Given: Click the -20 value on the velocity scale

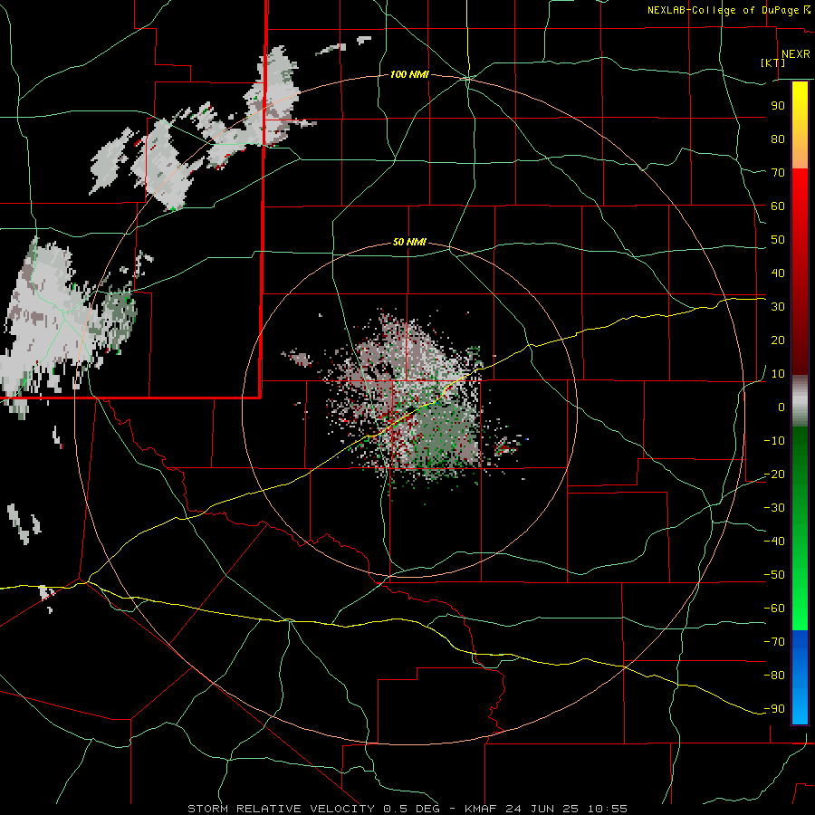Looking at the screenshot, I should (x=774, y=474).
